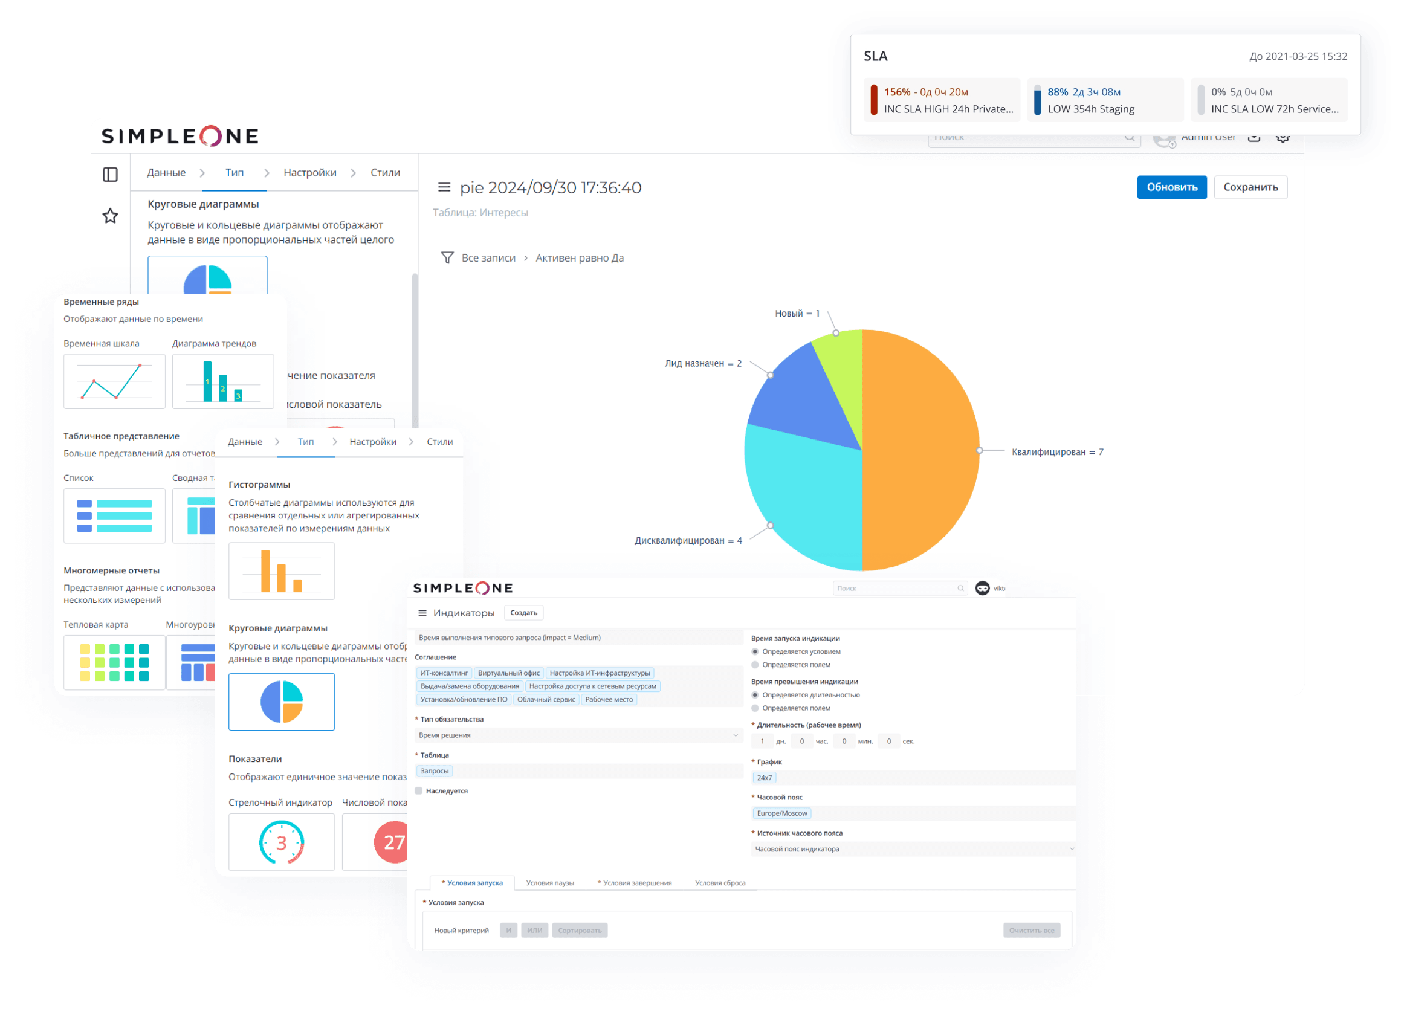The width and height of the screenshot is (1404, 1017).
Task: Click the Сохранить button
Action: tap(1250, 187)
